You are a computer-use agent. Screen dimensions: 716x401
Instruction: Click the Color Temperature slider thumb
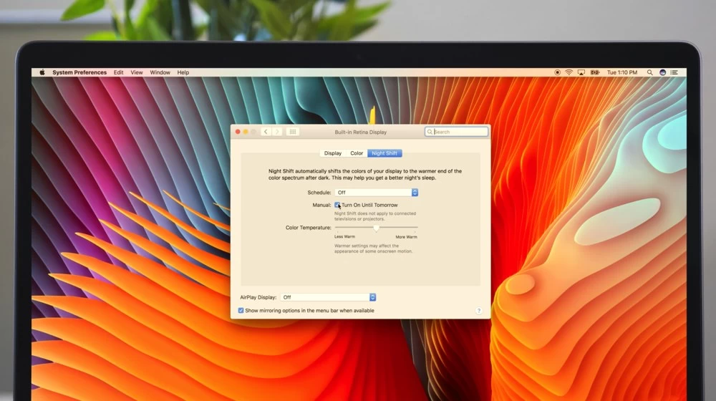[x=377, y=228]
